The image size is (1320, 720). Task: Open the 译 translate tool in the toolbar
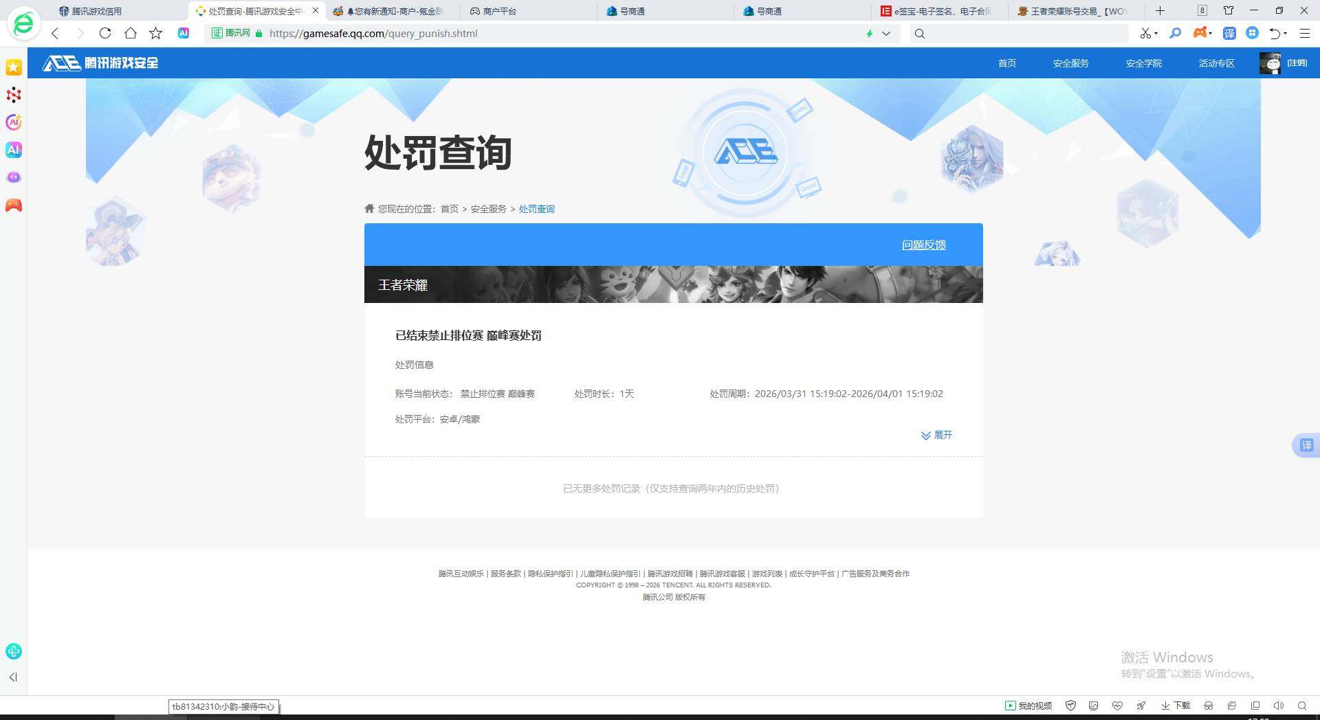(x=1230, y=33)
